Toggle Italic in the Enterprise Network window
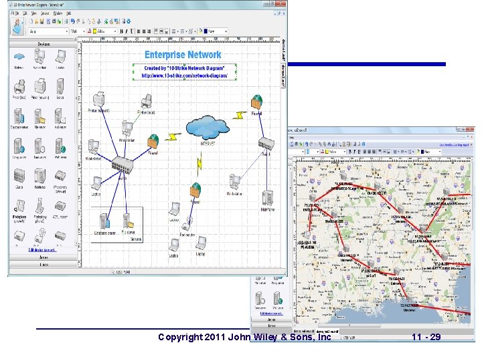 (x=127, y=31)
